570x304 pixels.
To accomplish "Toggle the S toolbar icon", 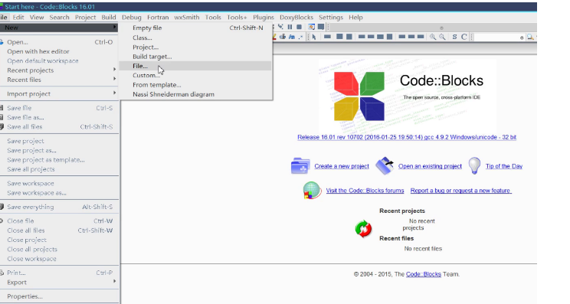I will pos(454,37).
